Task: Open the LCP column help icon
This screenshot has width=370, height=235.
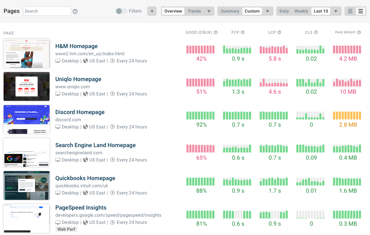Action: pos(279,32)
